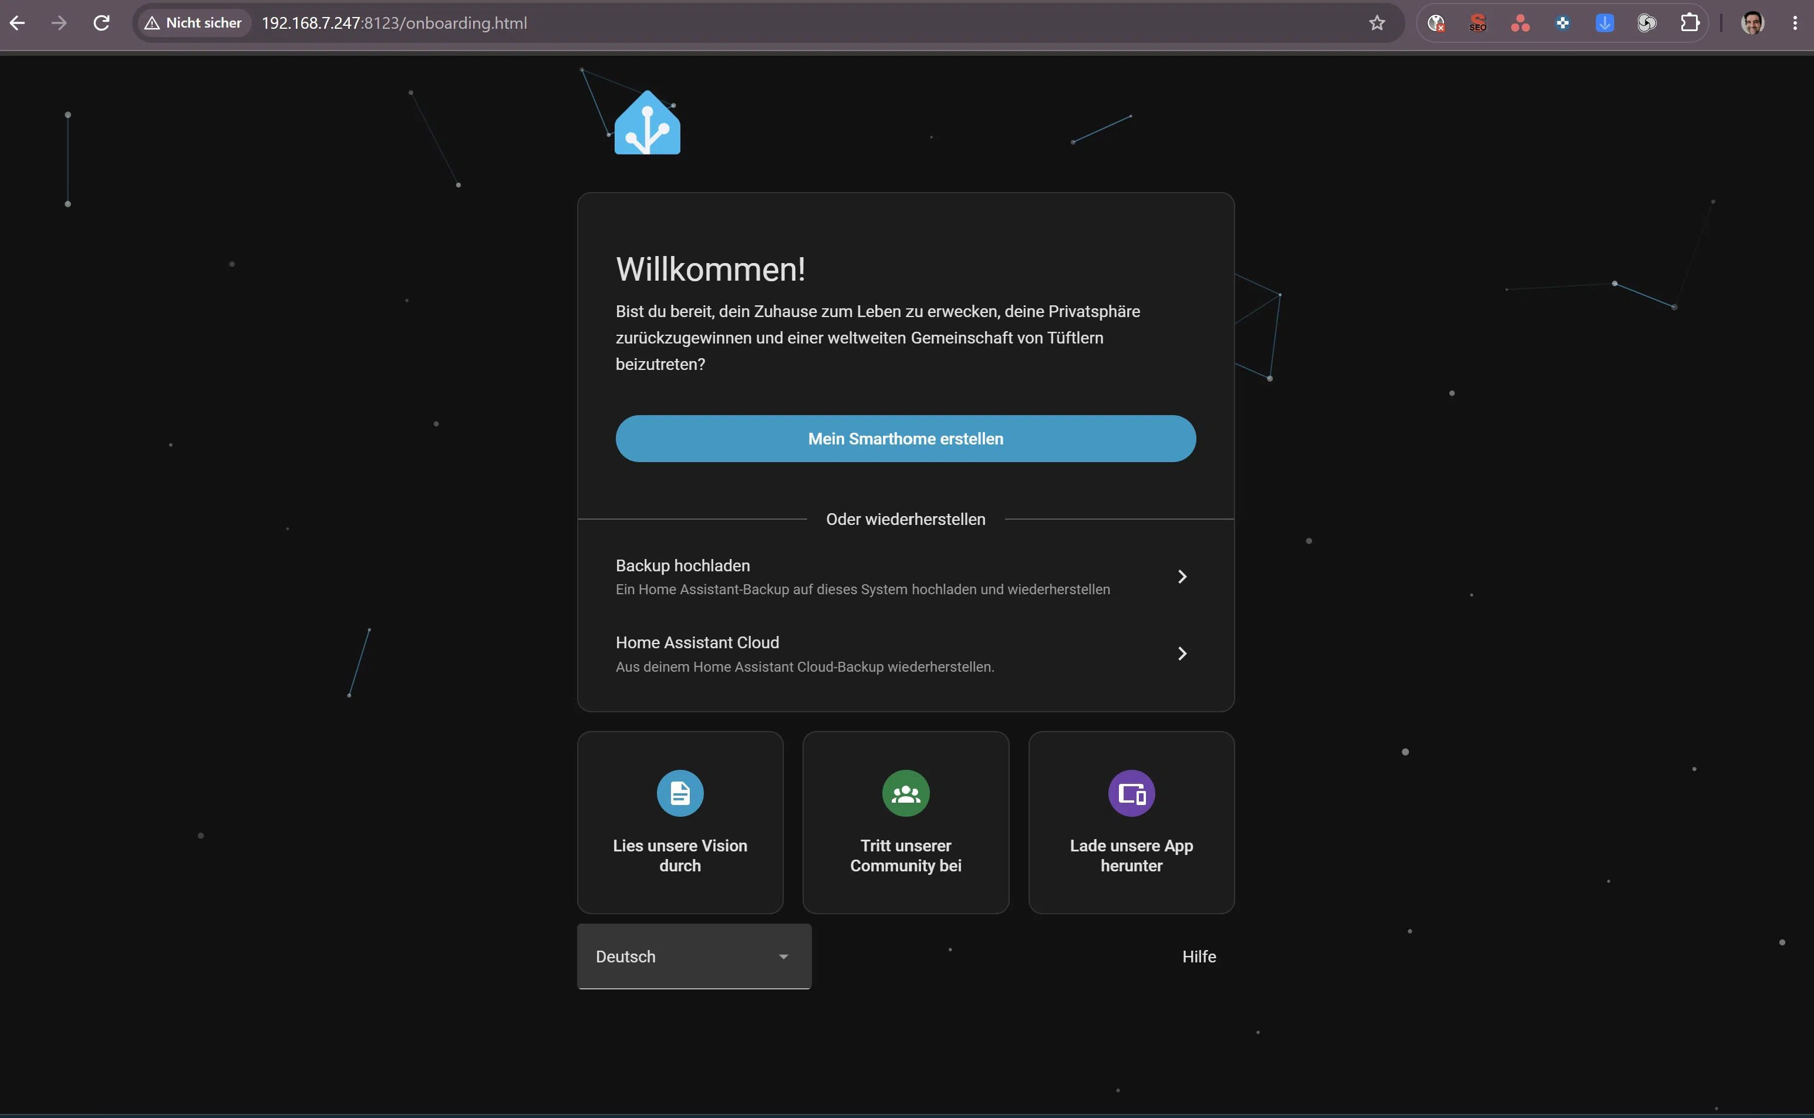Click 'Mein Smarthome erstellen' button
Screen dimensions: 1814x1118
[905, 439]
